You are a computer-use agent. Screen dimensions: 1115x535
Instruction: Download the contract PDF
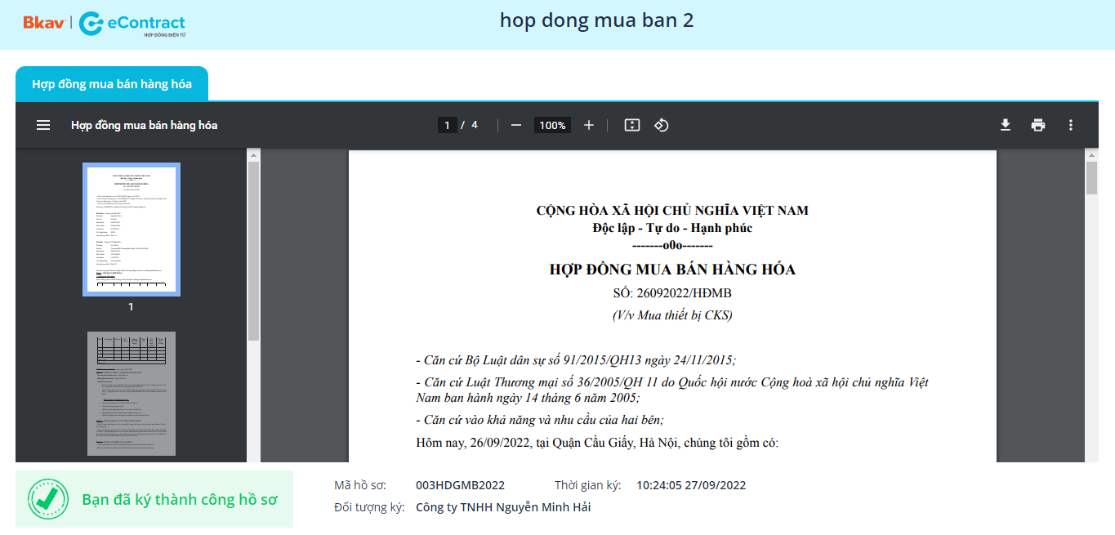pos(1006,125)
